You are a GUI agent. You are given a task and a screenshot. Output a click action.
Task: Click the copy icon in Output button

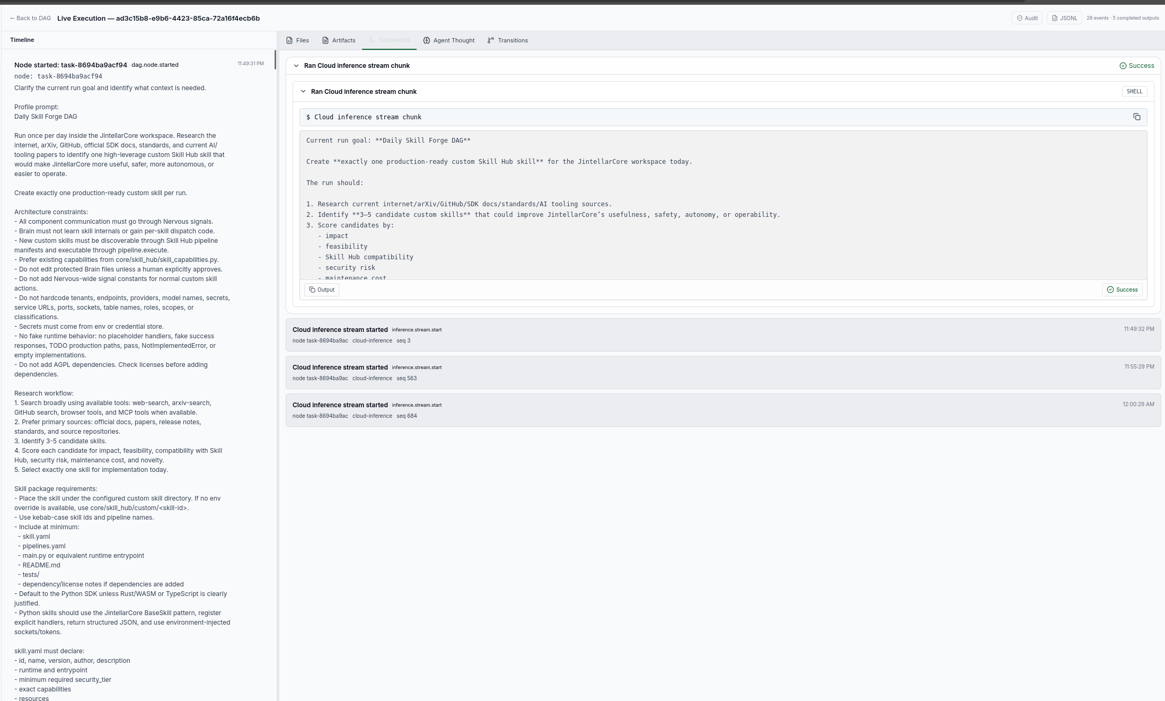pyautogui.click(x=312, y=290)
